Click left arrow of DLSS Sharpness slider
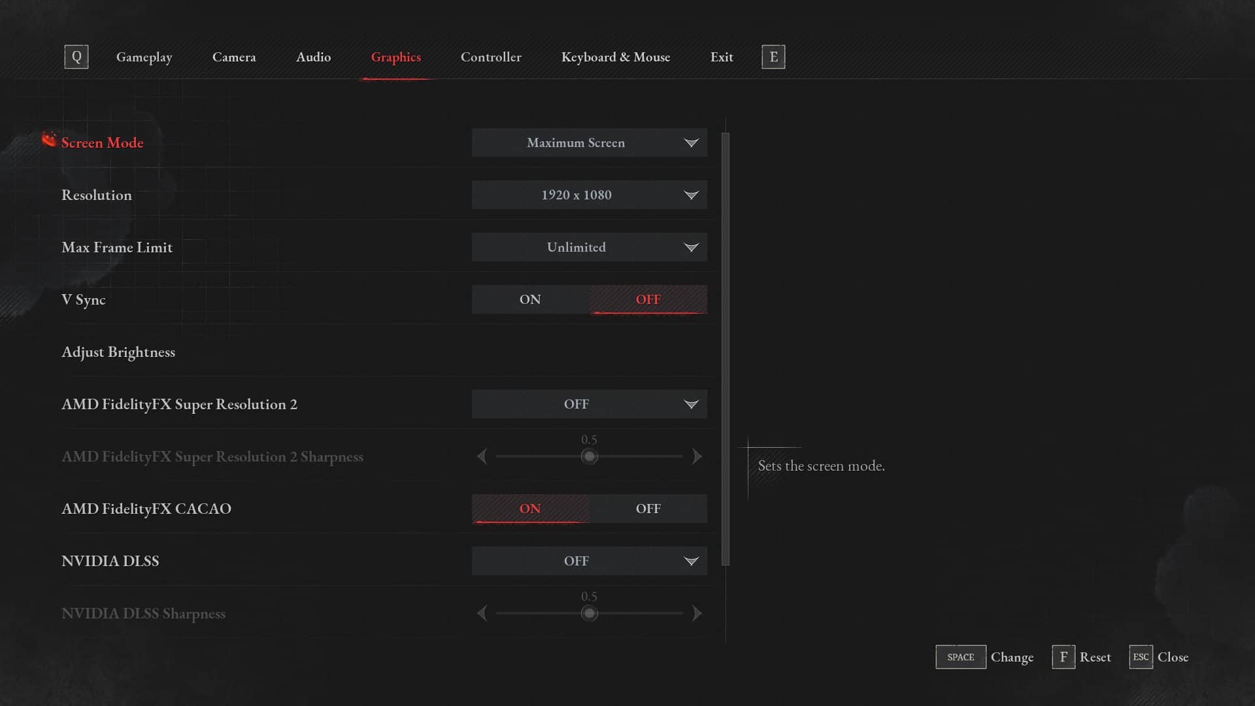 pos(482,613)
